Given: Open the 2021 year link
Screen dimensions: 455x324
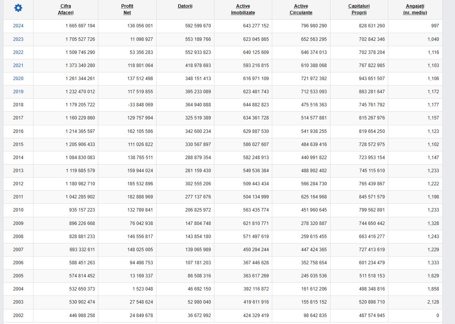Looking at the screenshot, I should (x=18, y=65).
